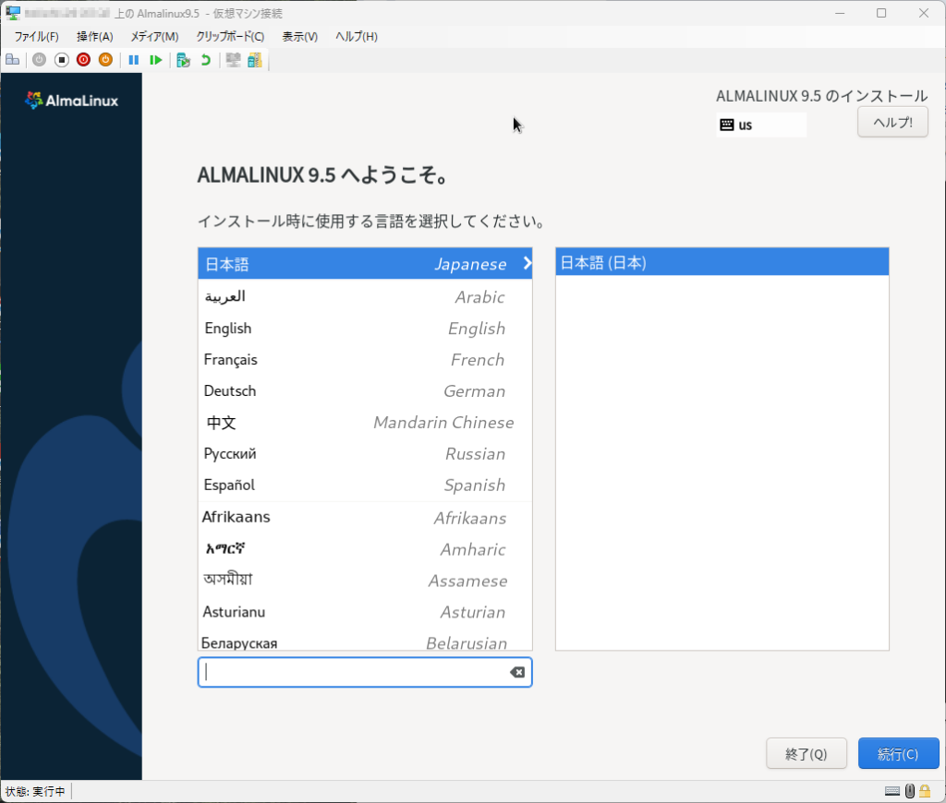Click the red Shut Down icon
946x803 pixels.
click(83, 60)
